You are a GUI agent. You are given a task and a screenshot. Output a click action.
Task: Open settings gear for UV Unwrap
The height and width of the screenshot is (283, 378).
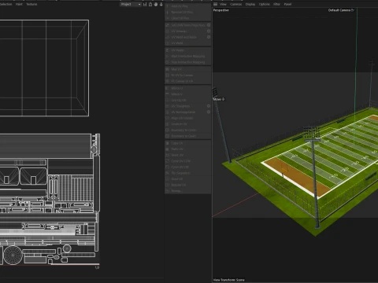pos(209,31)
